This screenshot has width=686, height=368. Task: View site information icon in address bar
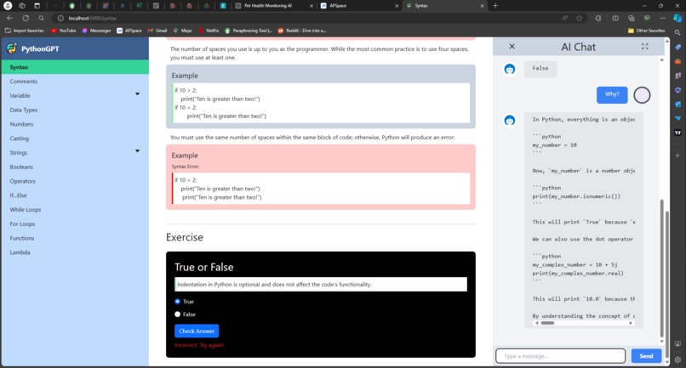click(x=60, y=18)
